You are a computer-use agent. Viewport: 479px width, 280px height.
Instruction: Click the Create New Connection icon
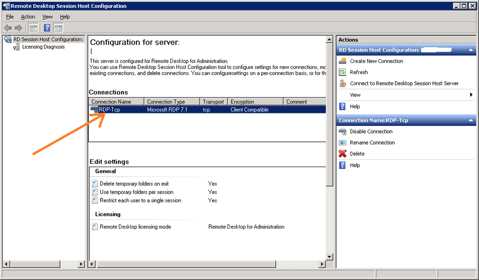click(x=342, y=61)
